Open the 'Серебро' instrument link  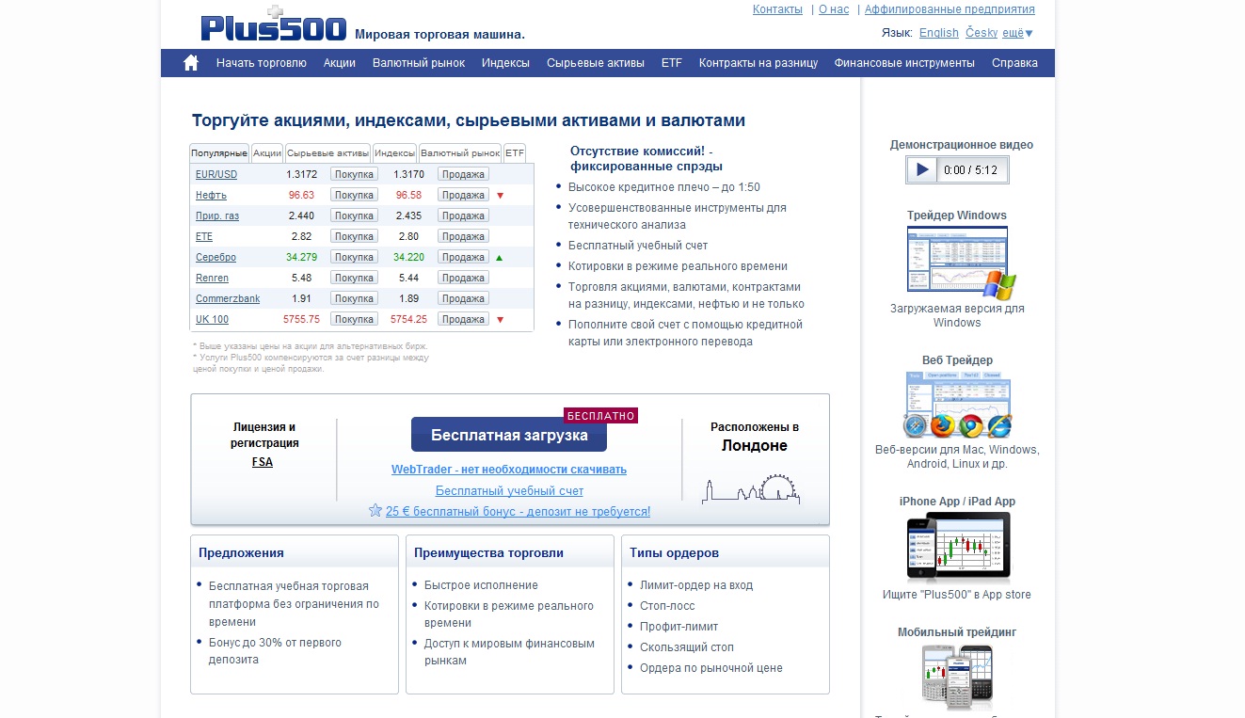(x=215, y=257)
